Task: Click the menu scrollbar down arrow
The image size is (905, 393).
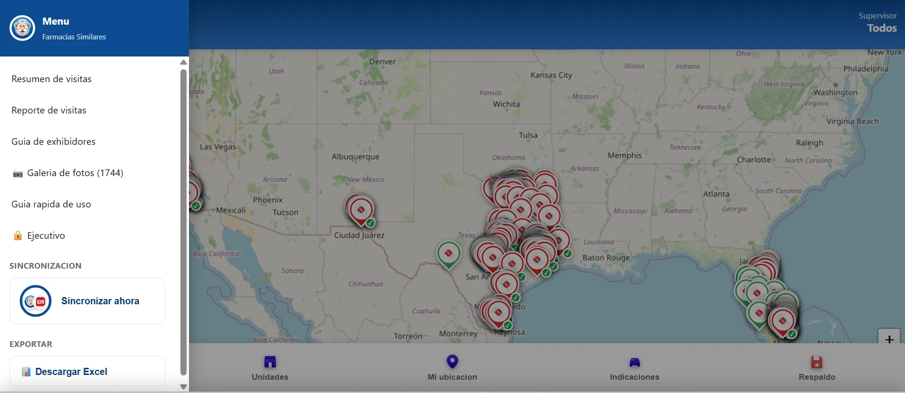Action: [x=184, y=387]
